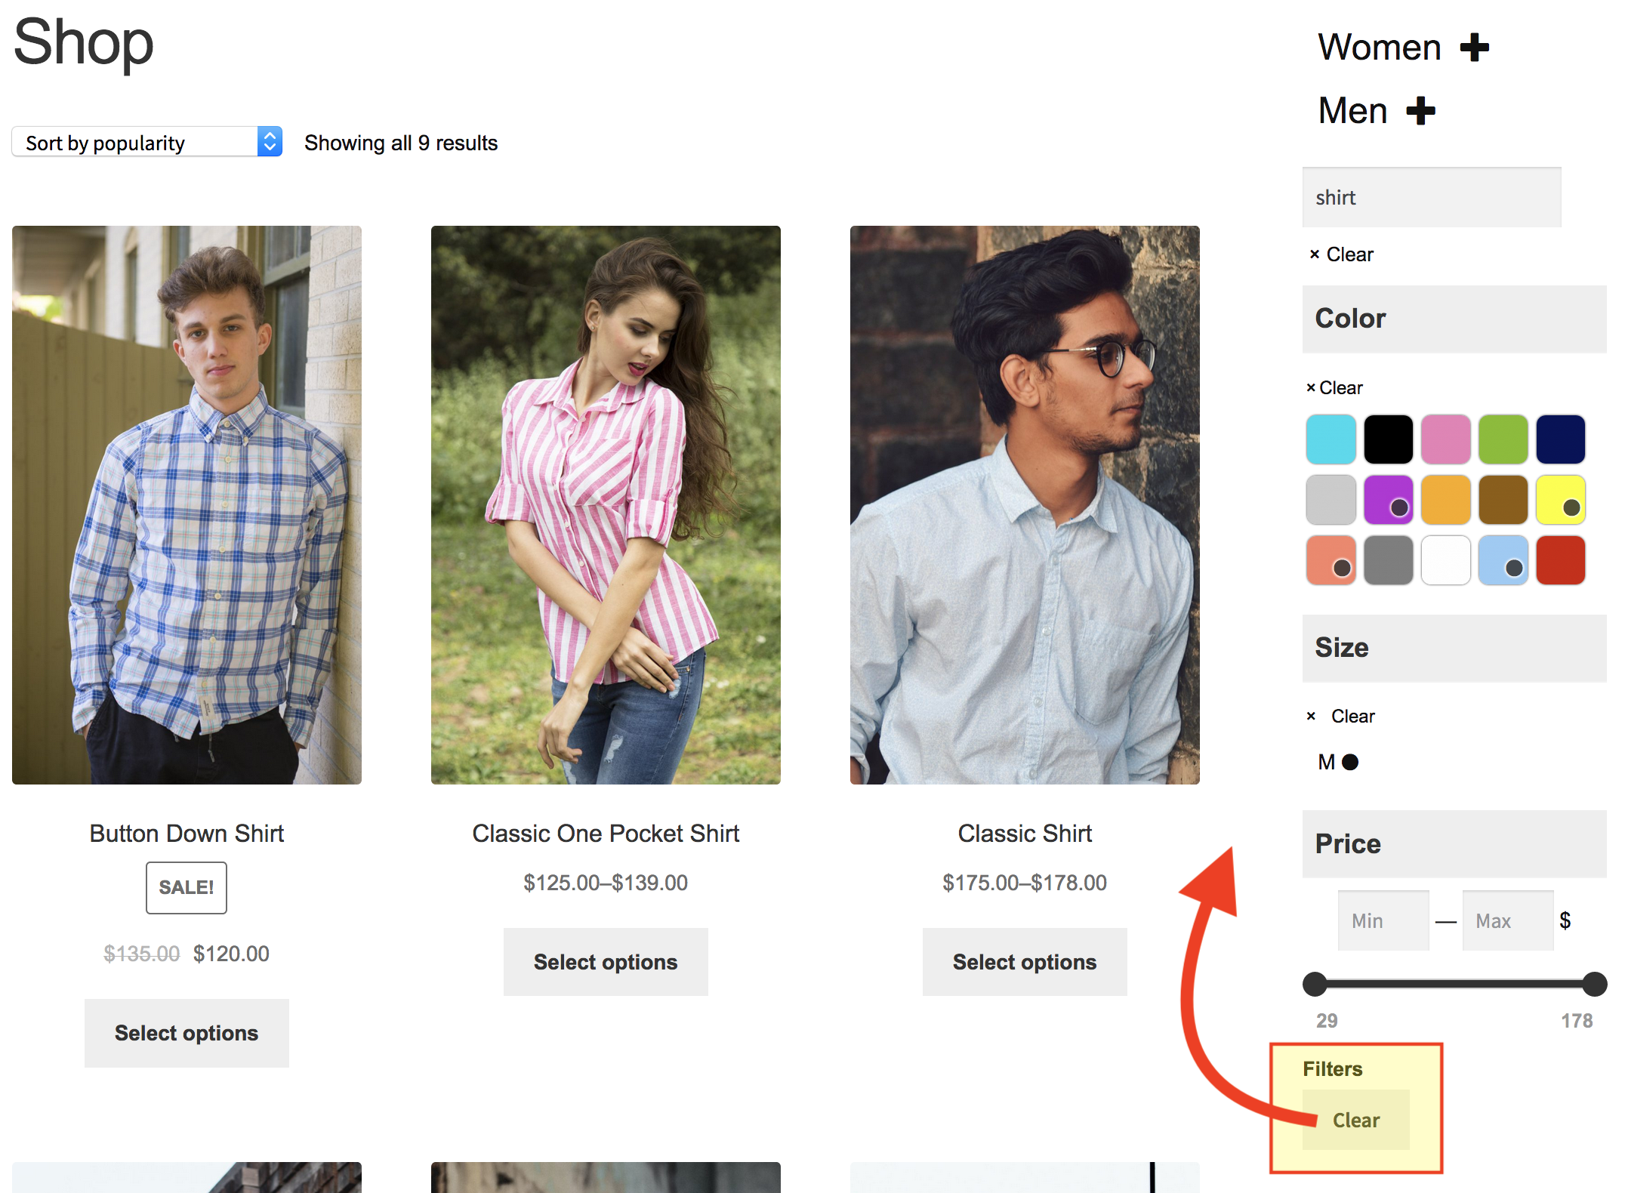1625x1193 pixels.
Task: Select options for Classic One Pocket Shirt
Action: tap(606, 962)
